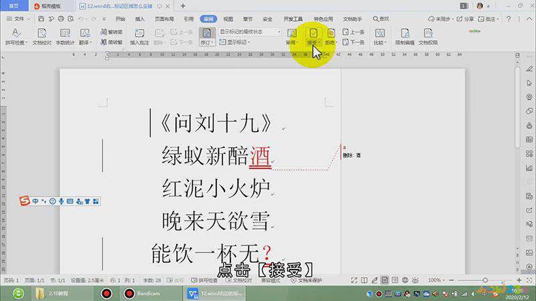The width and height of the screenshot is (536, 301).
Task: Toggle the 中 Chinese/English mode on IME bar
Action: tap(36, 201)
